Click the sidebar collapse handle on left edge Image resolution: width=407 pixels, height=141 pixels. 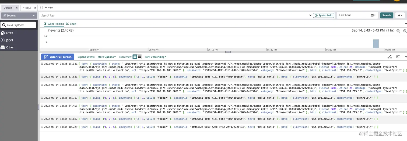(38, 107)
